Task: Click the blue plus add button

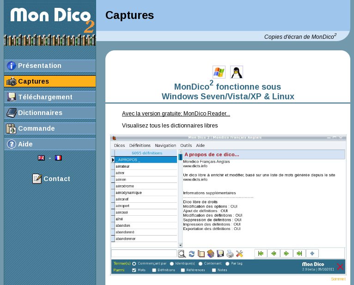Action: 312,254
